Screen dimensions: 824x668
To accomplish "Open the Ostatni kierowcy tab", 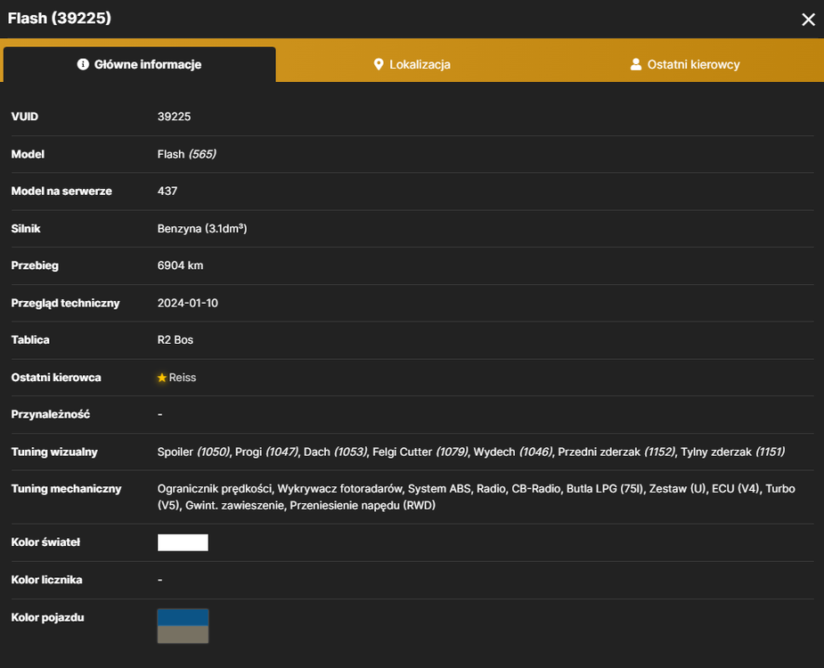I will pyautogui.click(x=685, y=64).
